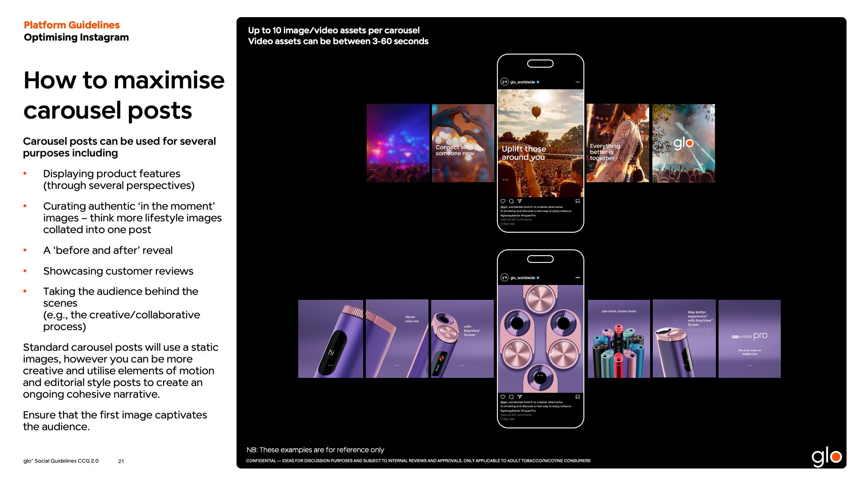Image resolution: width=865 pixels, height=487 pixels.
Task: Select the 'Connect with someone new' image
Action: point(463,143)
